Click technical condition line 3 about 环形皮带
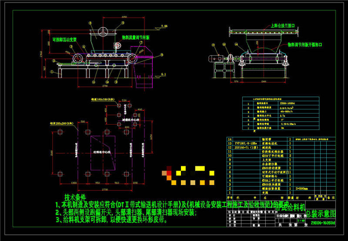Screen dimensions: 348x241 point(112,220)
